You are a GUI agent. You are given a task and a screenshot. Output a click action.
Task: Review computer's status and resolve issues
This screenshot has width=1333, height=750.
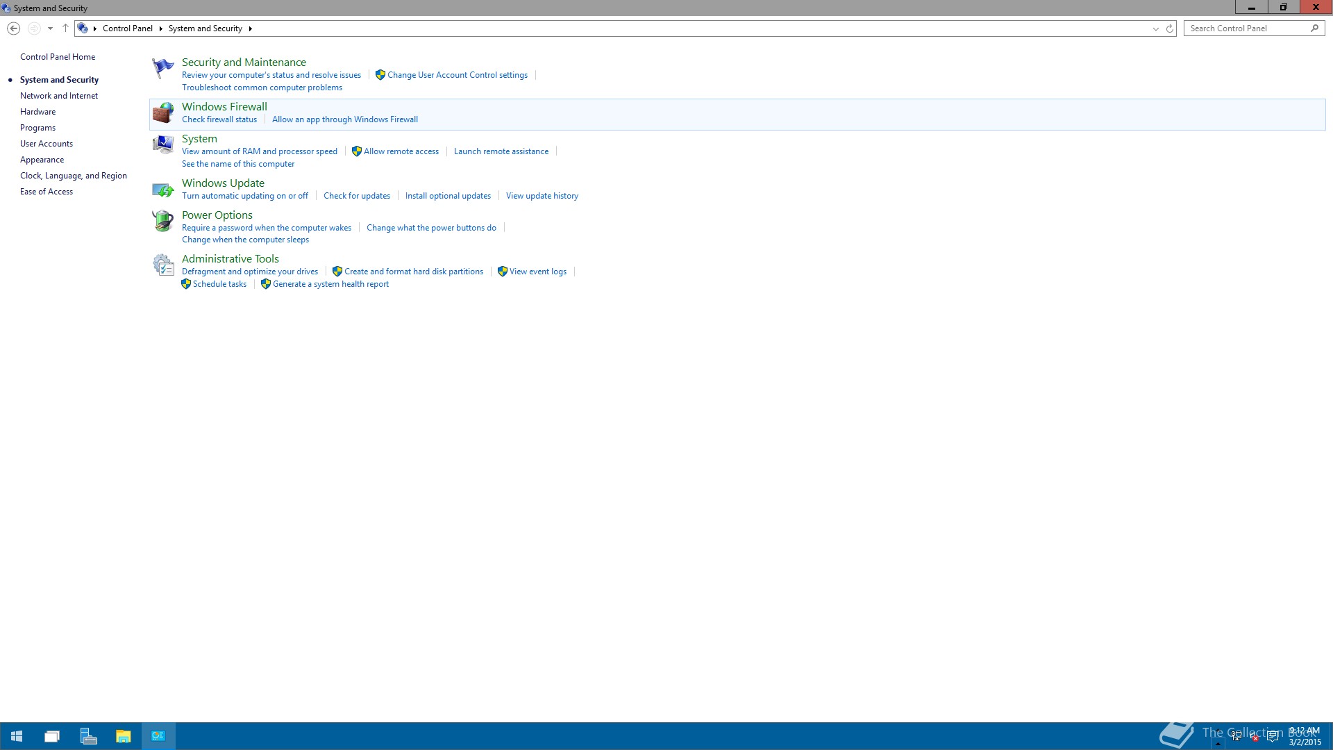tap(271, 75)
